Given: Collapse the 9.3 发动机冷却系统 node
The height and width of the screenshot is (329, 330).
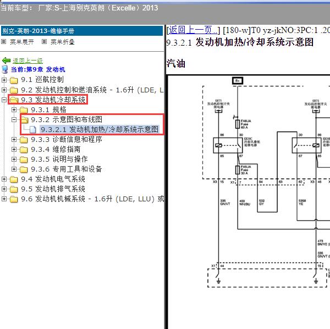Looking at the screenshot, I should coord(4,100).
